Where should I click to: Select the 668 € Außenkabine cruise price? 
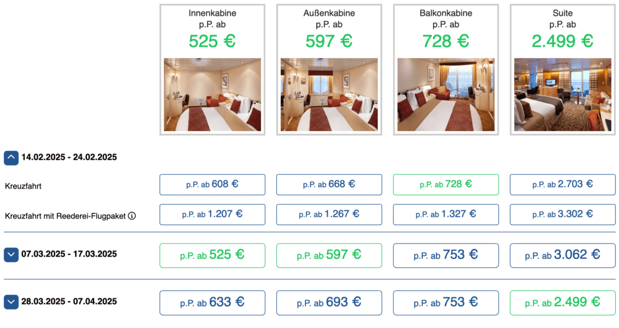[329, 185]
